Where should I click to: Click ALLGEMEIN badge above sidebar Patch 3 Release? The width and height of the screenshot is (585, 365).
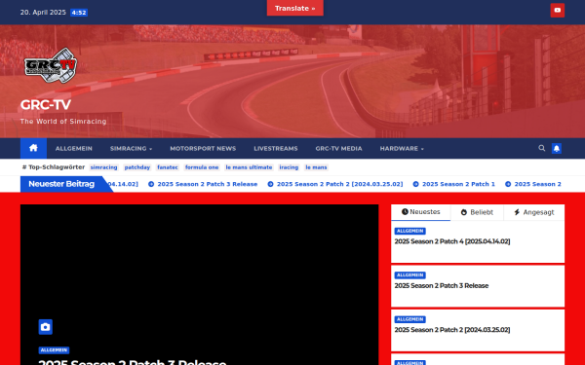point(410,275)
